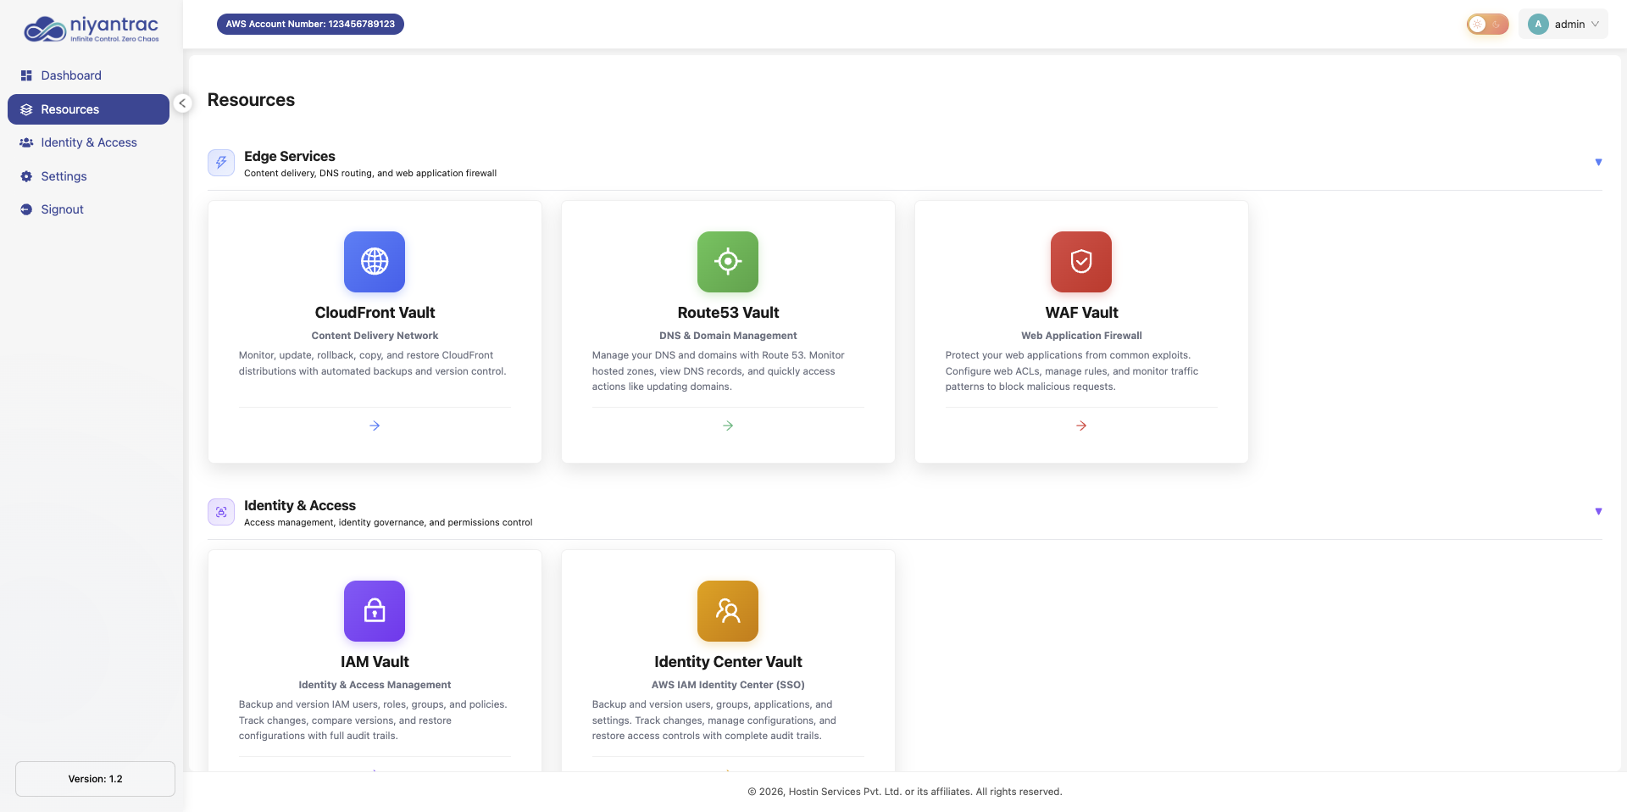The width and height of the screenshot is (1627, 812).
Task: Click 'Web Application Firewall' subtitle
Action: [1081, 336]
